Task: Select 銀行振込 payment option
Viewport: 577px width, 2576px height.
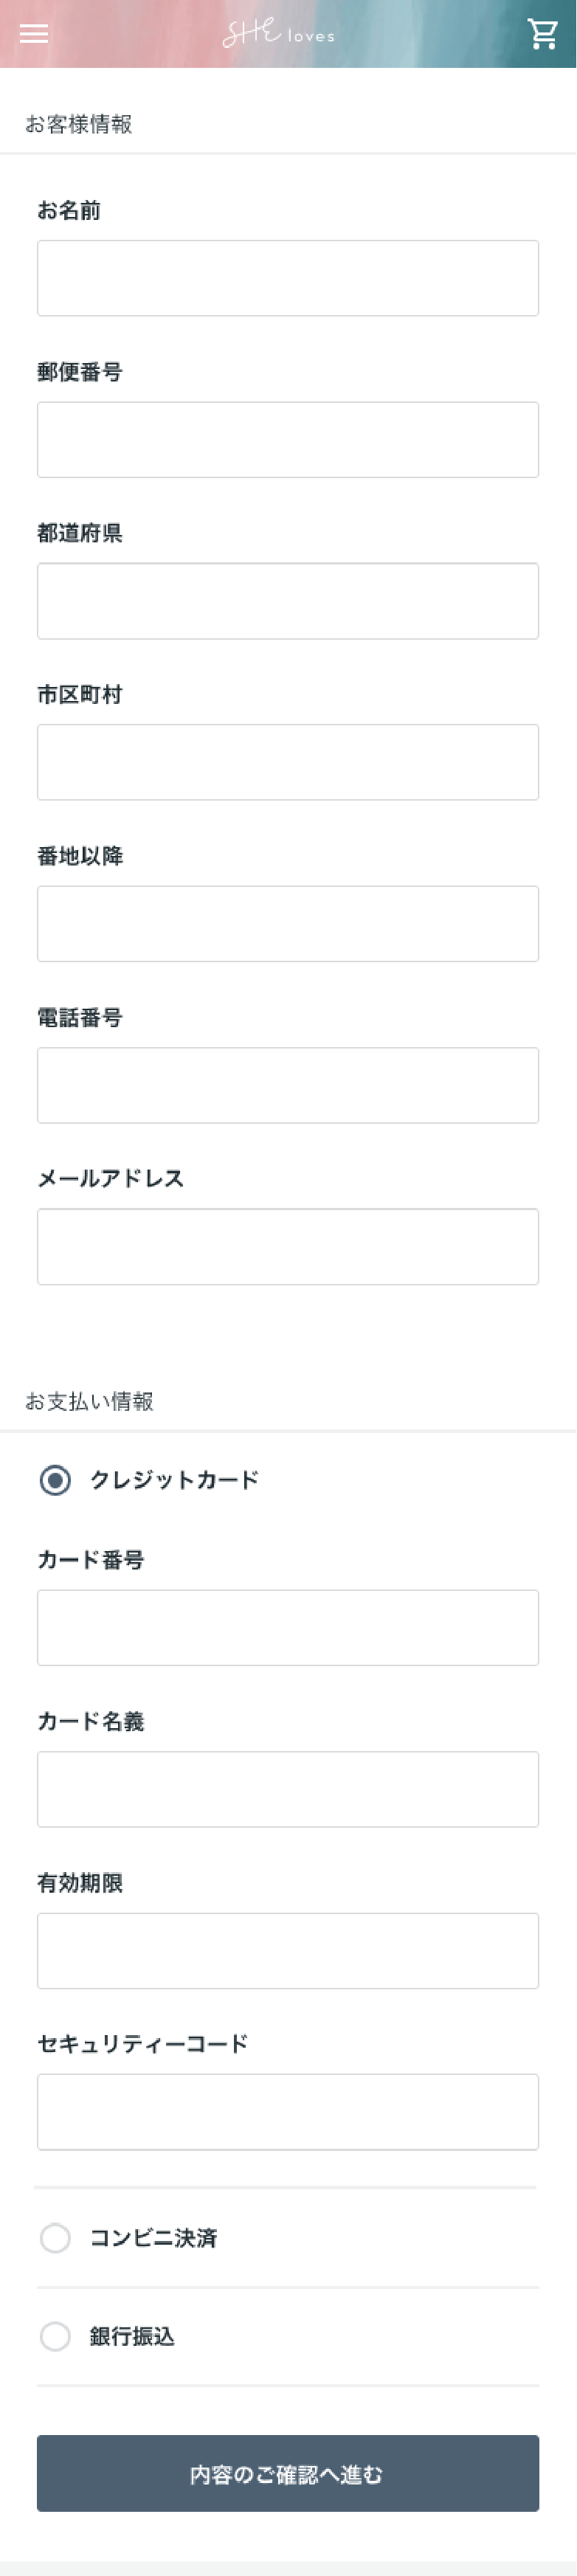Action: (55, 2336)
